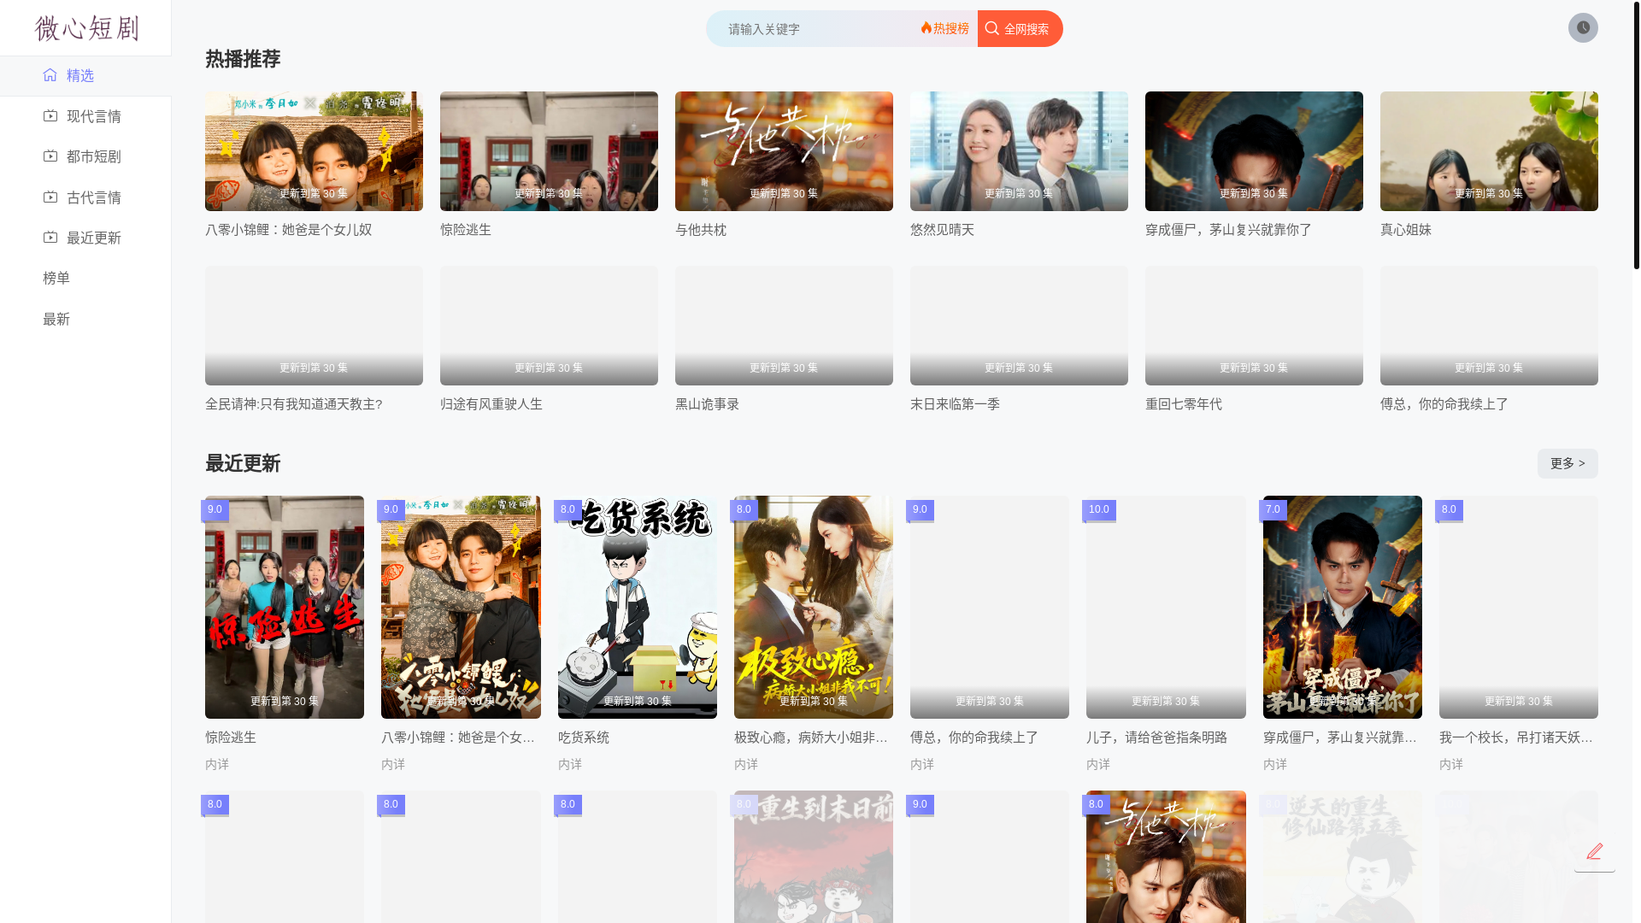Click the clock history icon
This screenshot has width=1641, height=923.
pyautogui.click(x=1583, y=28)
